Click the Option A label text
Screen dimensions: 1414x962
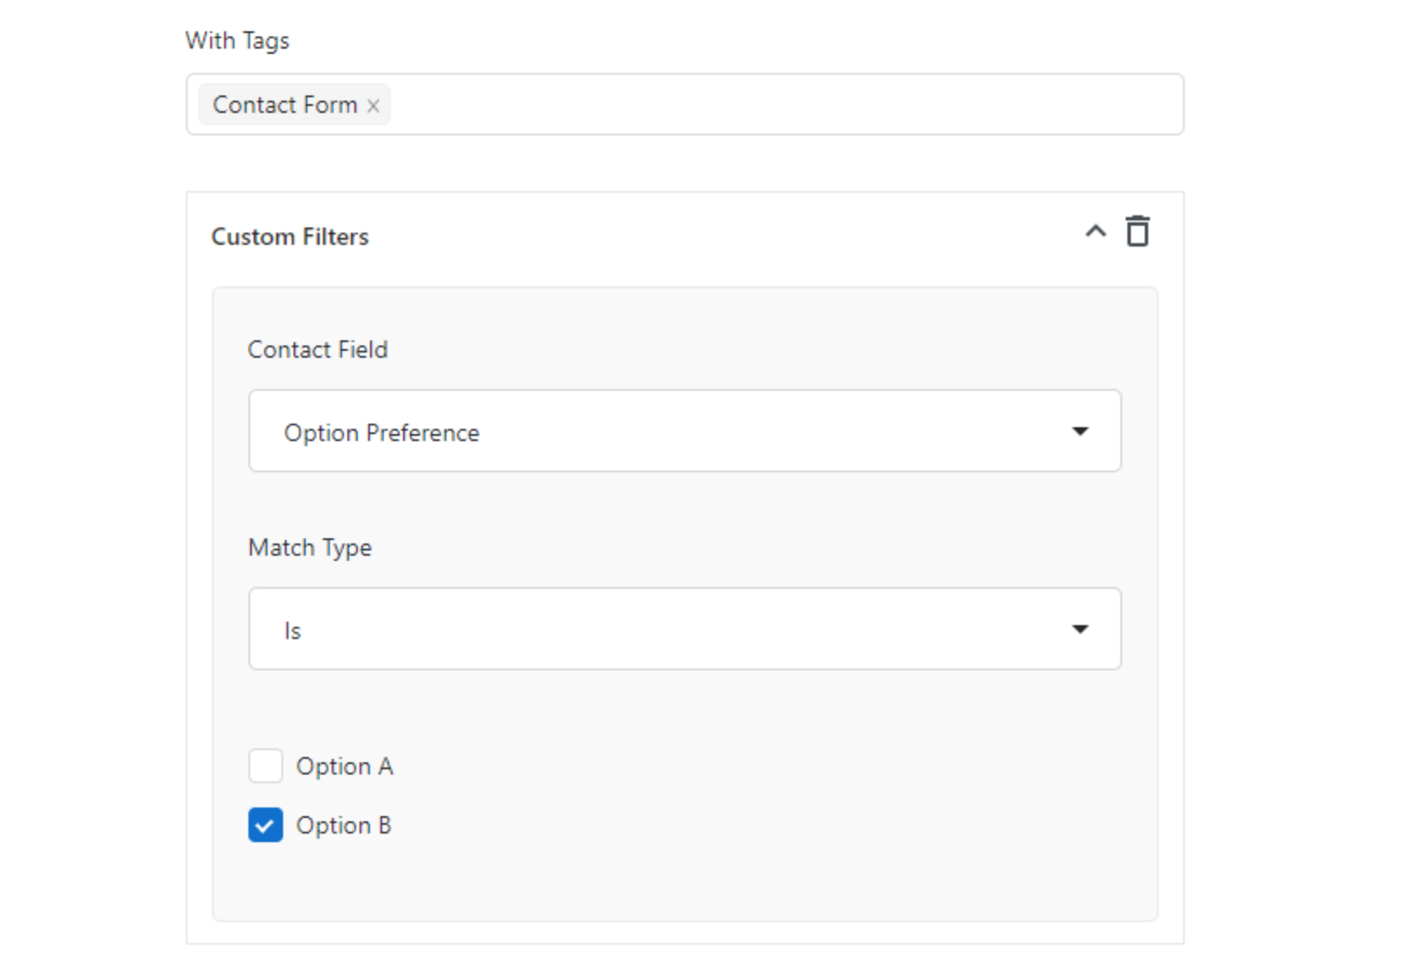click(345, 767)
